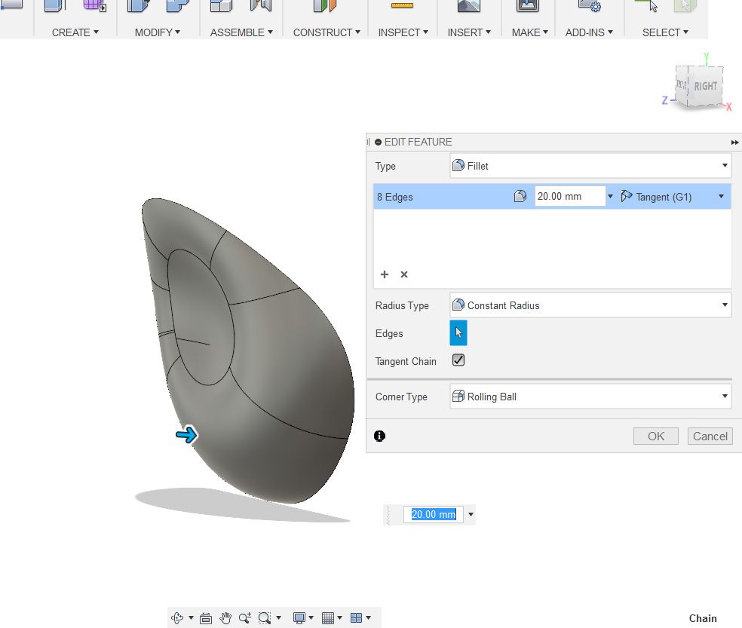The width and height of the screenshot is (742, 628).
Task: Open the MODIFY menu
Action: coord(157,32)
